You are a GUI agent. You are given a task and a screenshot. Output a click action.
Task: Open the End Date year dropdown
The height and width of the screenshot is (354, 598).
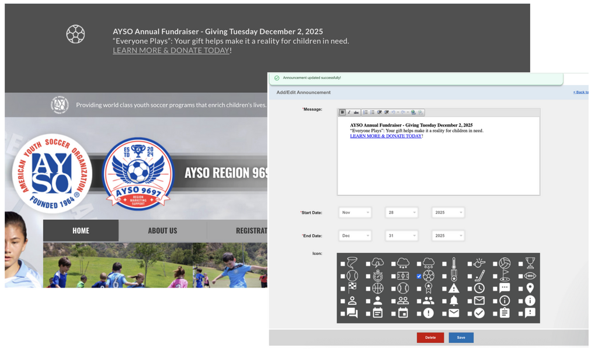pyautogui.click(x=448, y=236)
